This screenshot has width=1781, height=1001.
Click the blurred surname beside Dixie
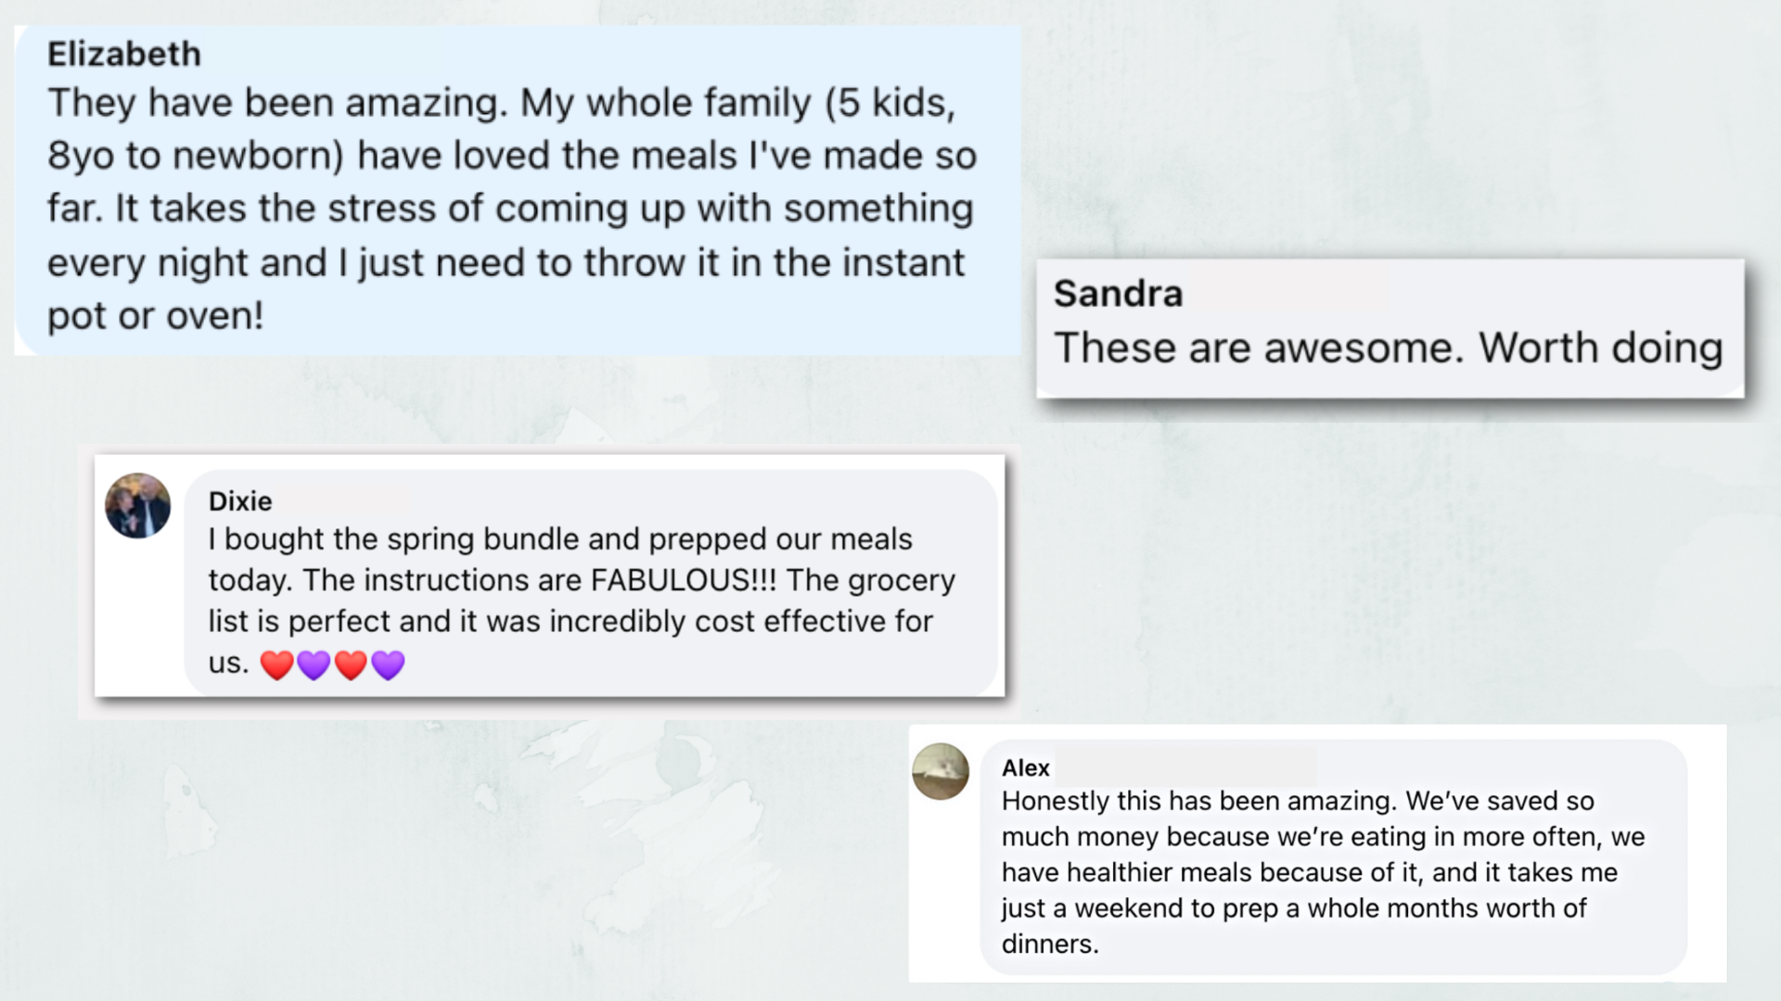click(341, 501)
